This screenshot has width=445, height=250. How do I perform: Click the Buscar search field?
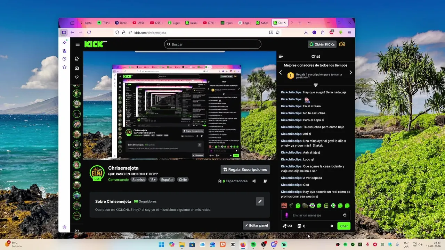(213, 44)
